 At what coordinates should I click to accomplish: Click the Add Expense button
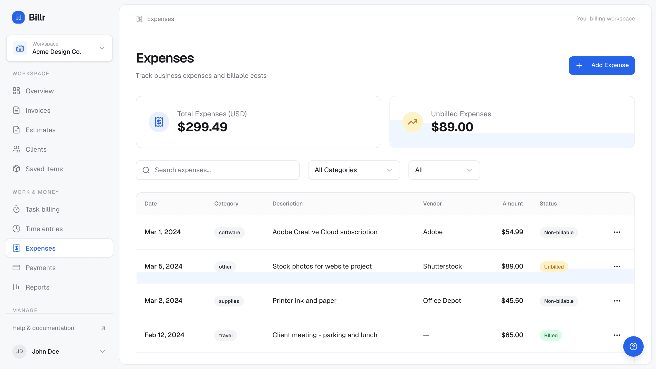(x=602, y=66)
